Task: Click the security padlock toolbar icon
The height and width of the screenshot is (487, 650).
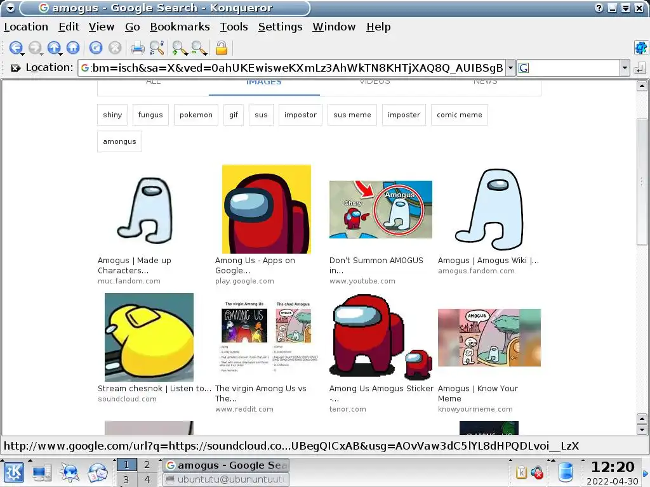Action: [222, 48]
